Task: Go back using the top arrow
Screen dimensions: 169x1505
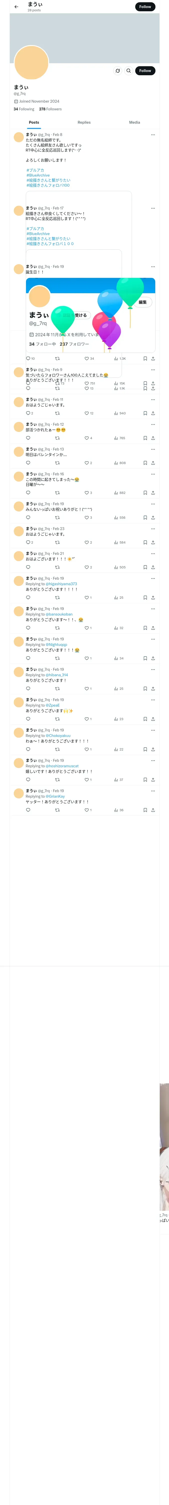Action: 16,7
